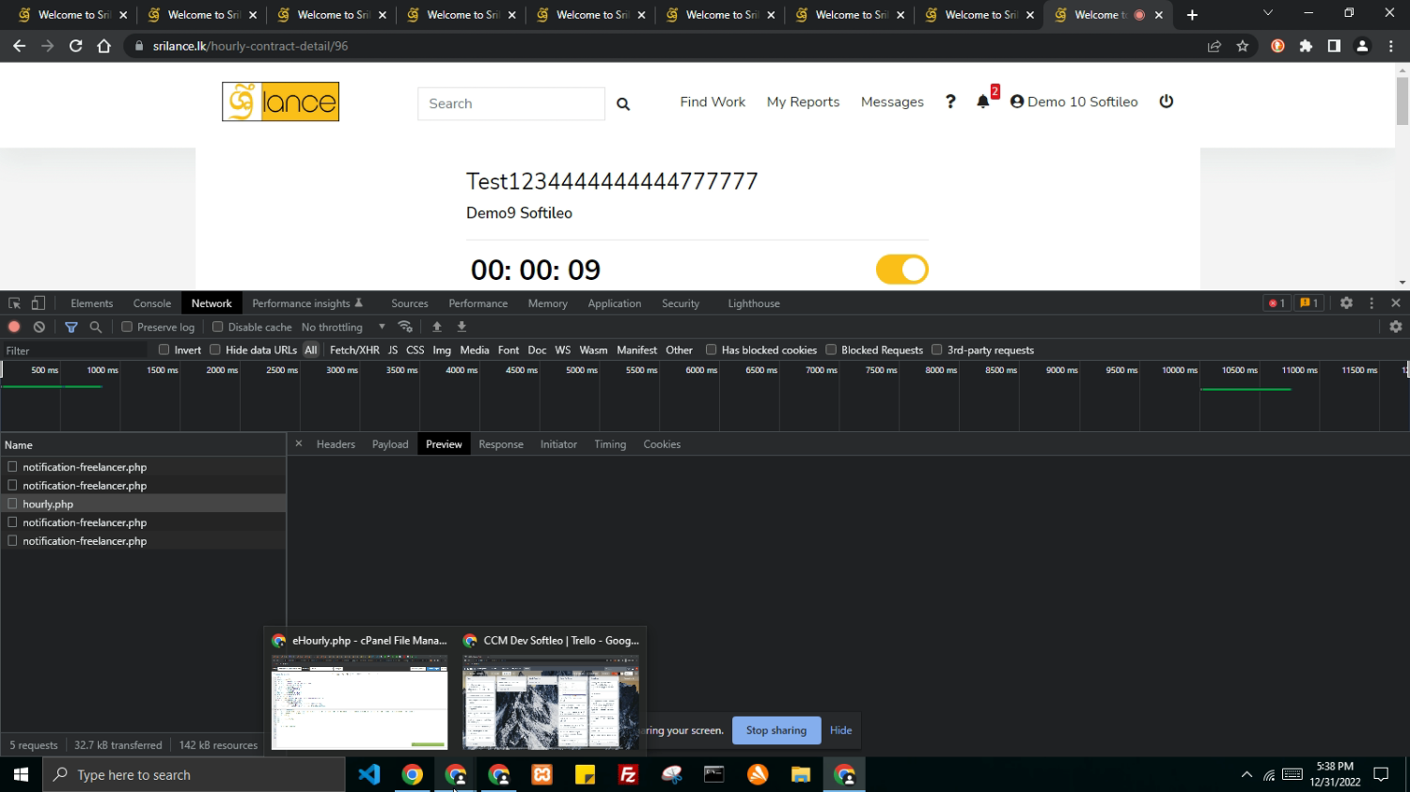Open the No throttling dropdown
The width and height of the screenshot is (1410, 792).
coord(343,327)
